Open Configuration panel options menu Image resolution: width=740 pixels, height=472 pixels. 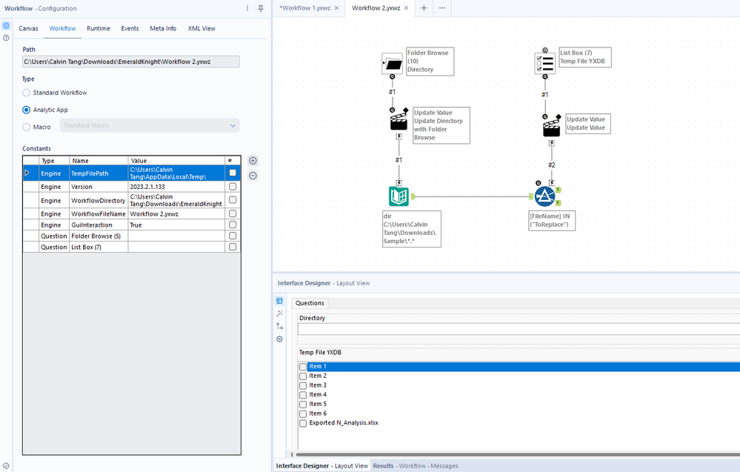(x=247, y=8)
